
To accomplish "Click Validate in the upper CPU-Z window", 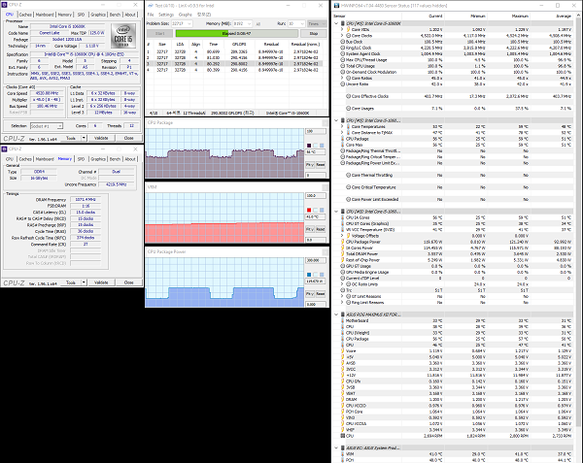I will pyautogui.click(x=101, y=138).
